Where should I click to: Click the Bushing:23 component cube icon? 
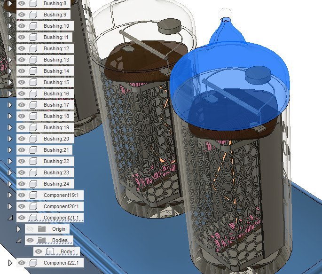point(33,172)
